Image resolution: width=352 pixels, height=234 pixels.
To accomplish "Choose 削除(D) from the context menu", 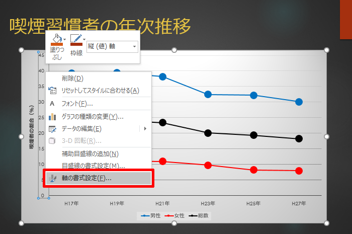I will pyautogui.click(x=99, y=79).
